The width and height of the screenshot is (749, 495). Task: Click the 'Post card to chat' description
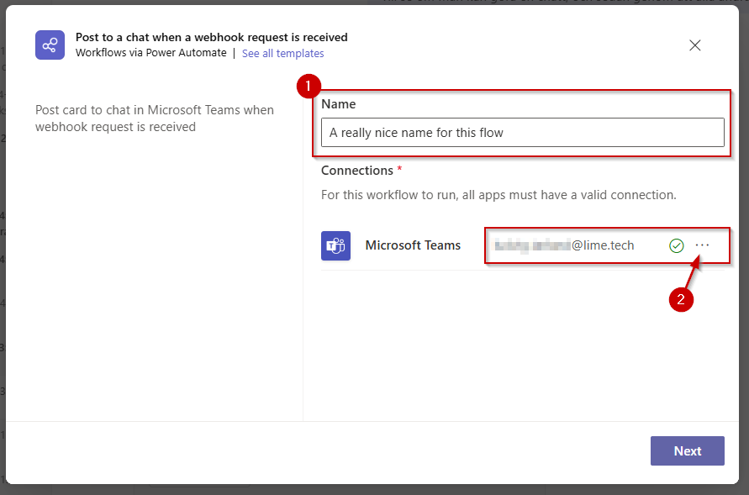[155, 118]
